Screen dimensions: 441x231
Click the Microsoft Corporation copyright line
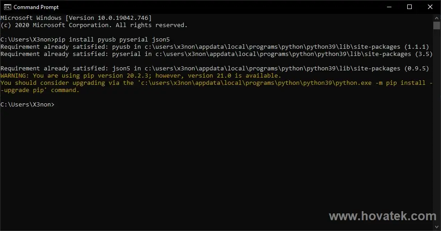[94, 25]
